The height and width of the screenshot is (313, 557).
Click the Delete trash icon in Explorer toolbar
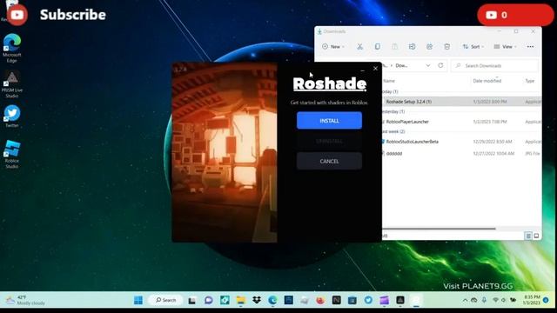coord(446,46)
